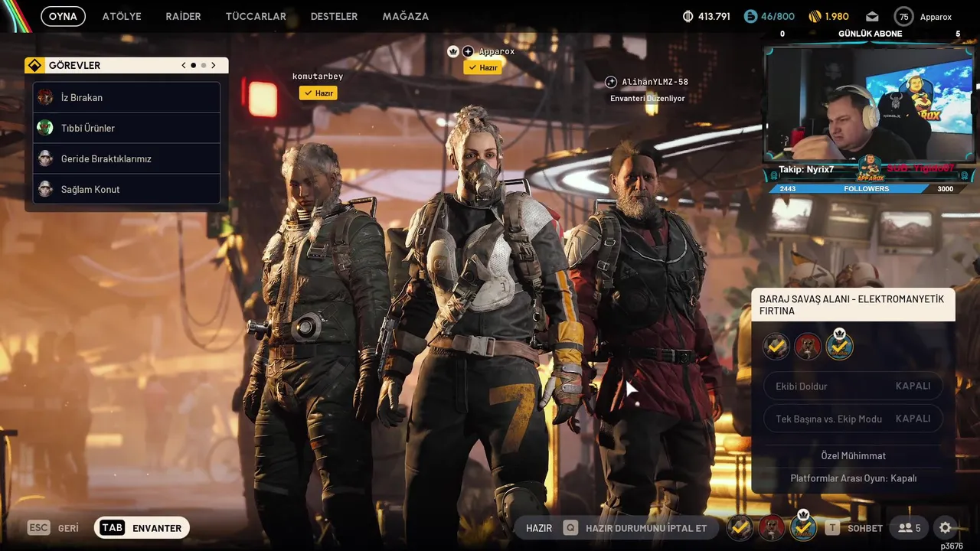This screenshot has height=551, width=980.
Task: Click the middle squad portrait in bottom bar
Action: point(772,528)
